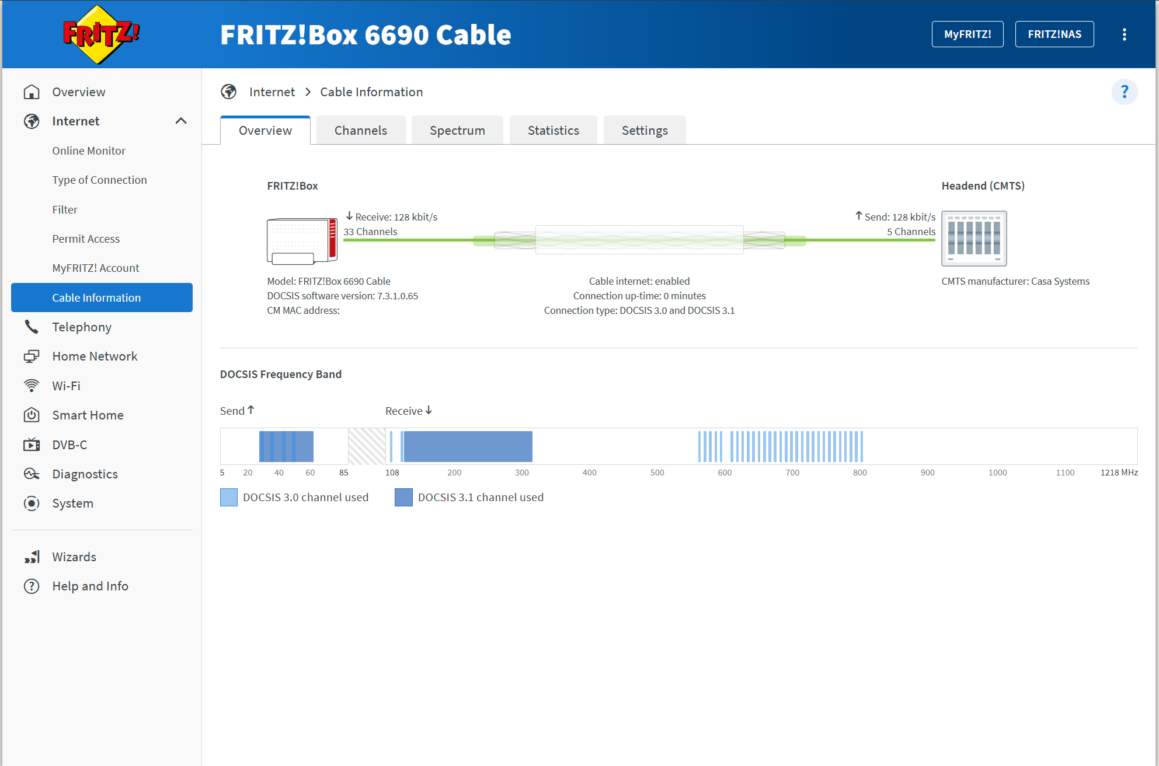Switch to the Channels tab
Image resolution: width=1159 pixels, height=766 pixels.
pos(361,131)
